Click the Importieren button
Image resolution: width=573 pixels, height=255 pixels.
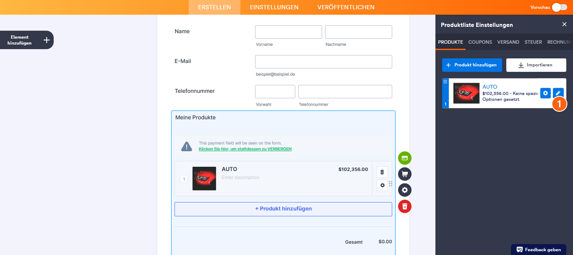(536, 65)
